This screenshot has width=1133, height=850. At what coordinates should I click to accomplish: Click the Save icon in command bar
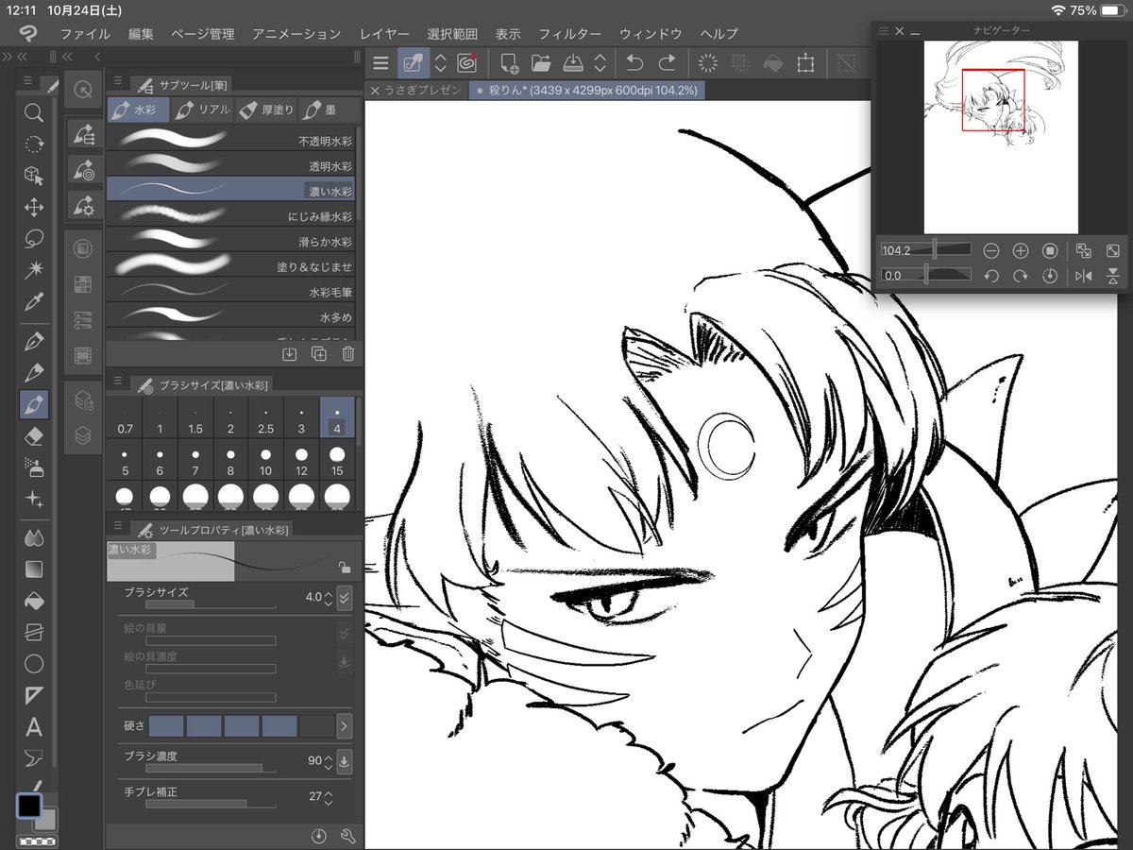tap(573, 63)
